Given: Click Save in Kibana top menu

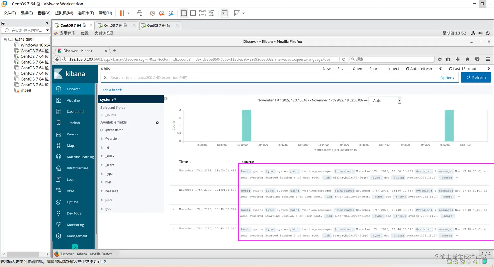Looking at the screenshot, I should [341, 69].
